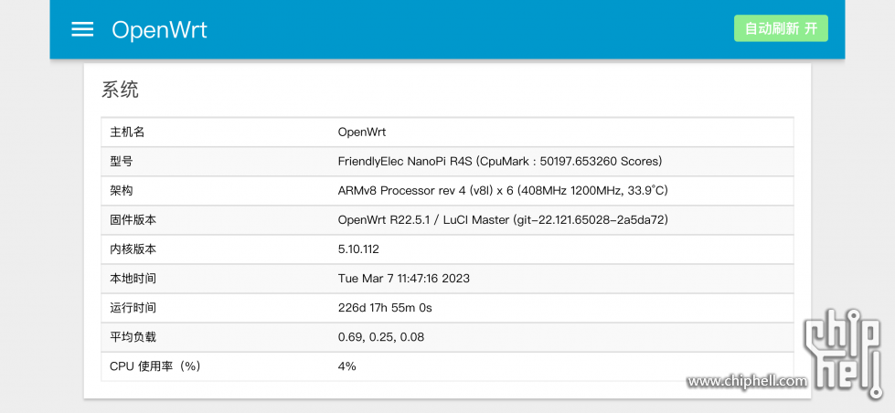Click the OpenWrt header title
895x413 pixels.
click(x=159, y=29)
